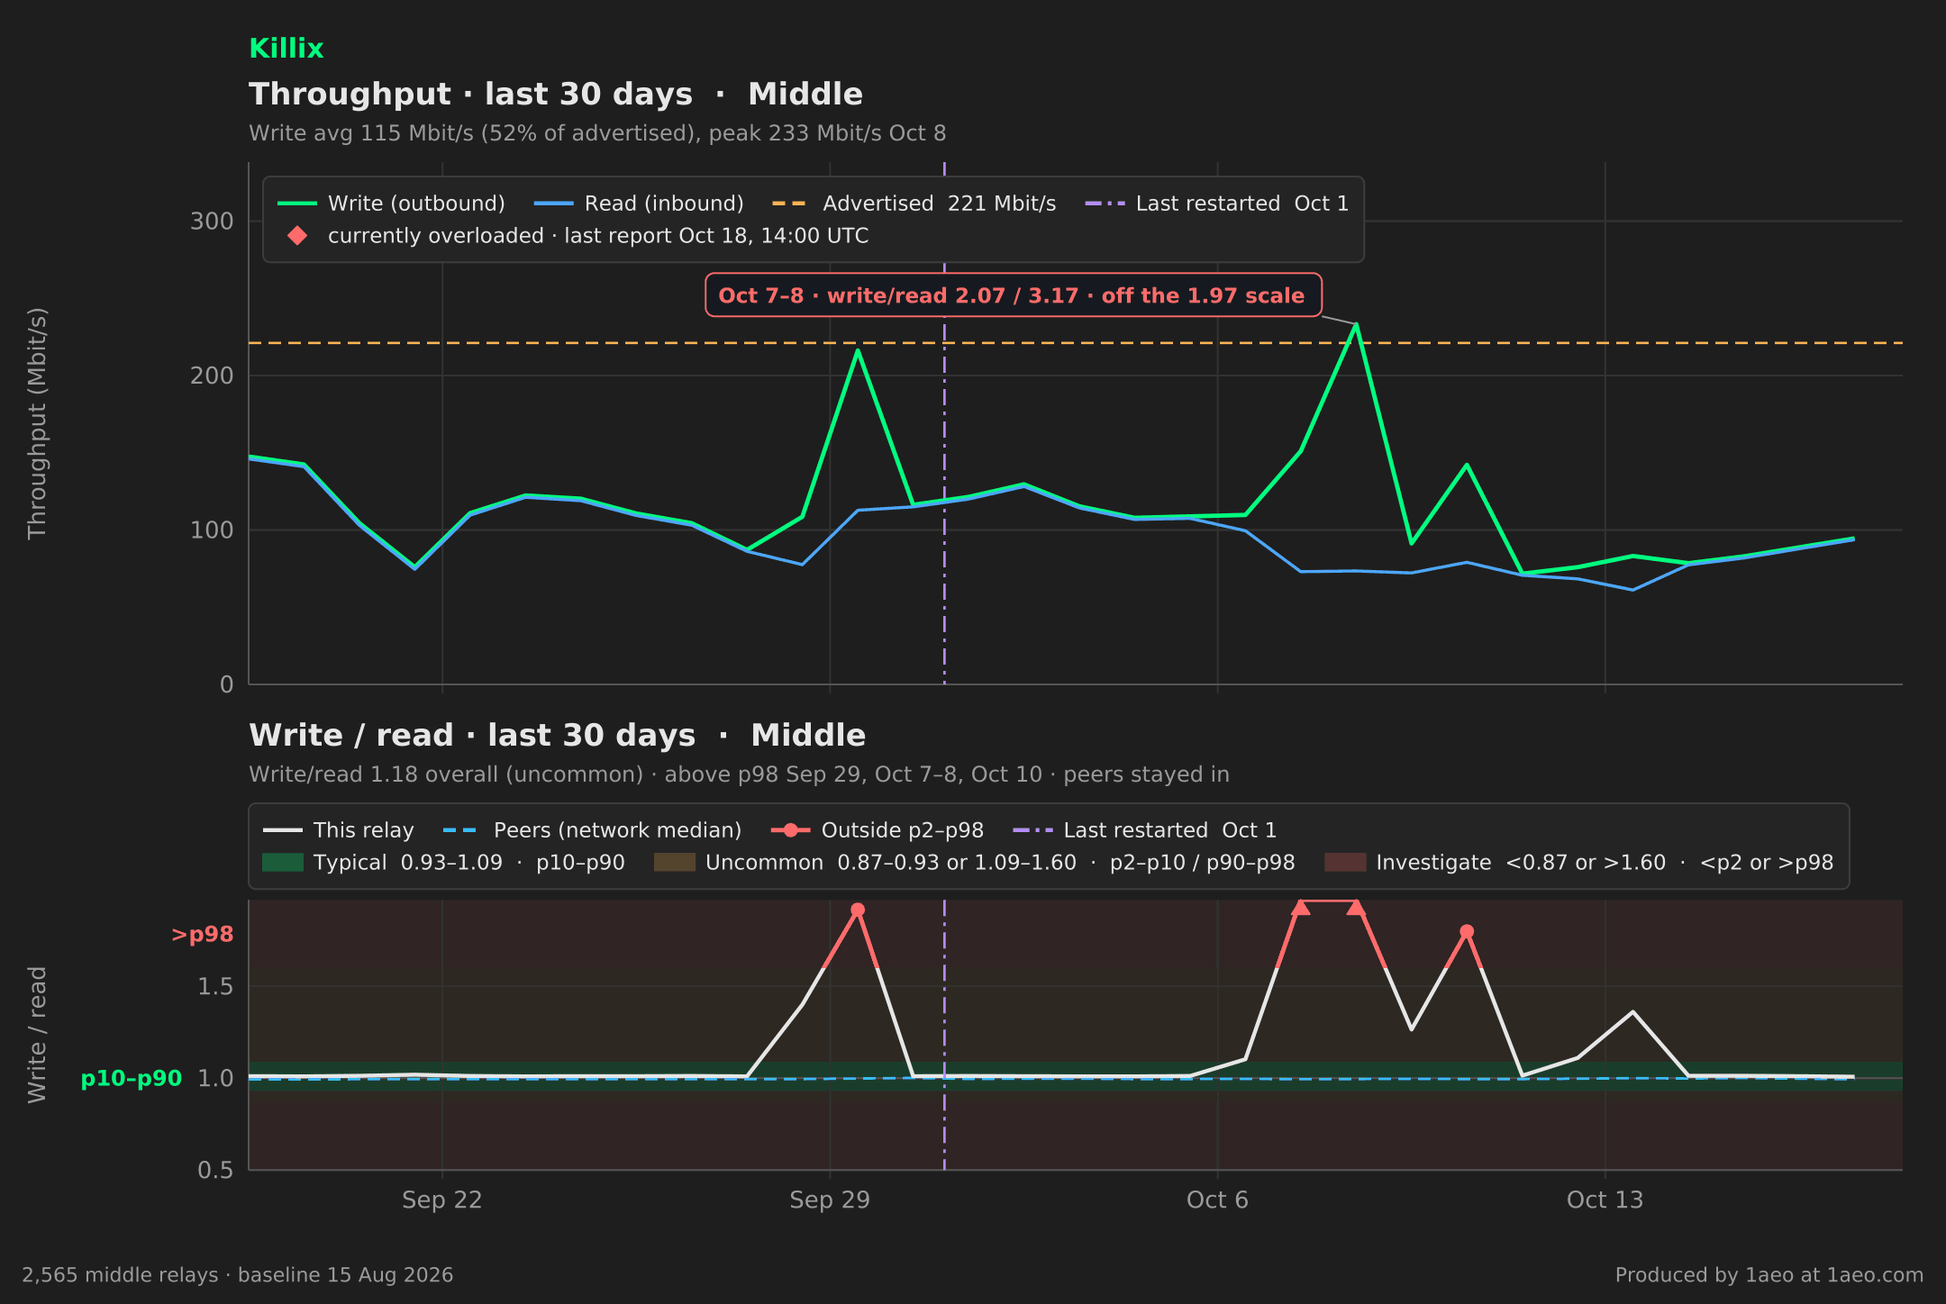Click the Write/read 1.18 overall subtitle
1946x1304 pixels.
coord(739,775)
